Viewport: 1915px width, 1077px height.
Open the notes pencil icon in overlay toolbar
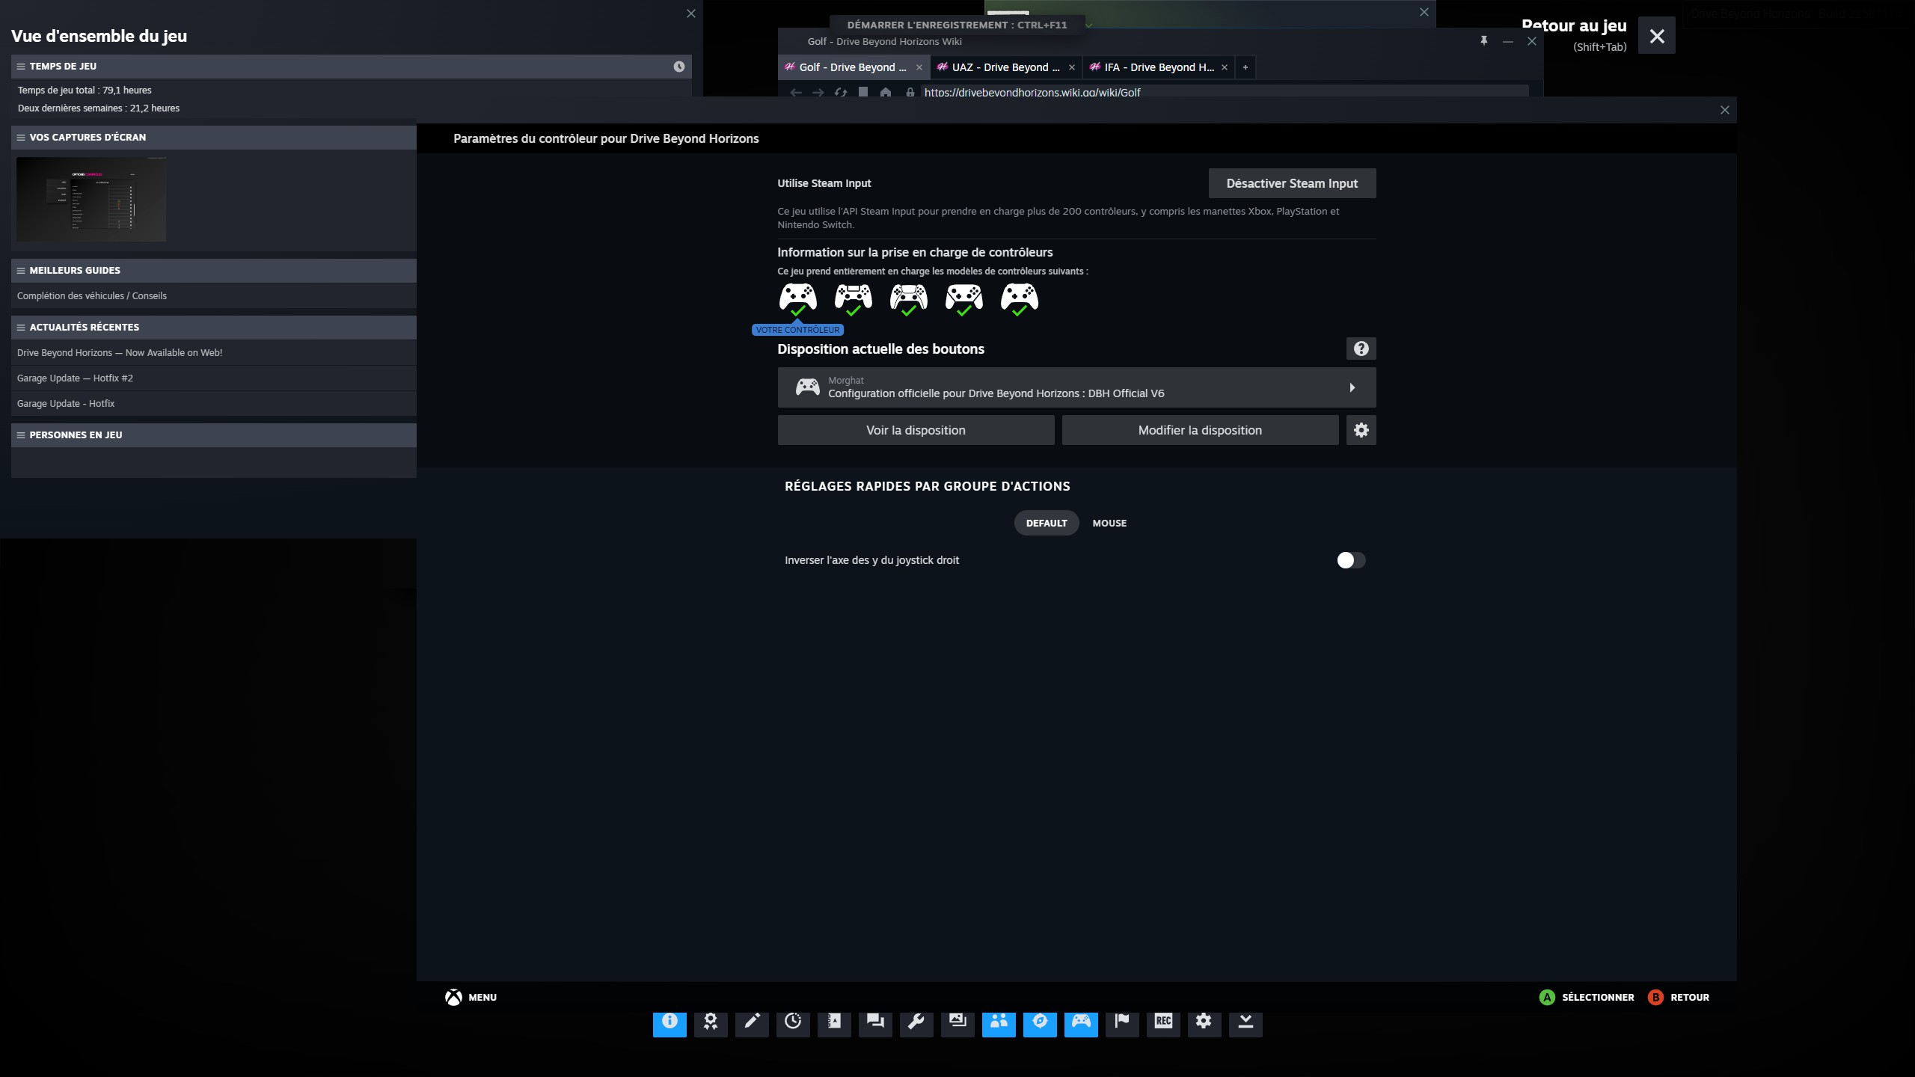752,1022
